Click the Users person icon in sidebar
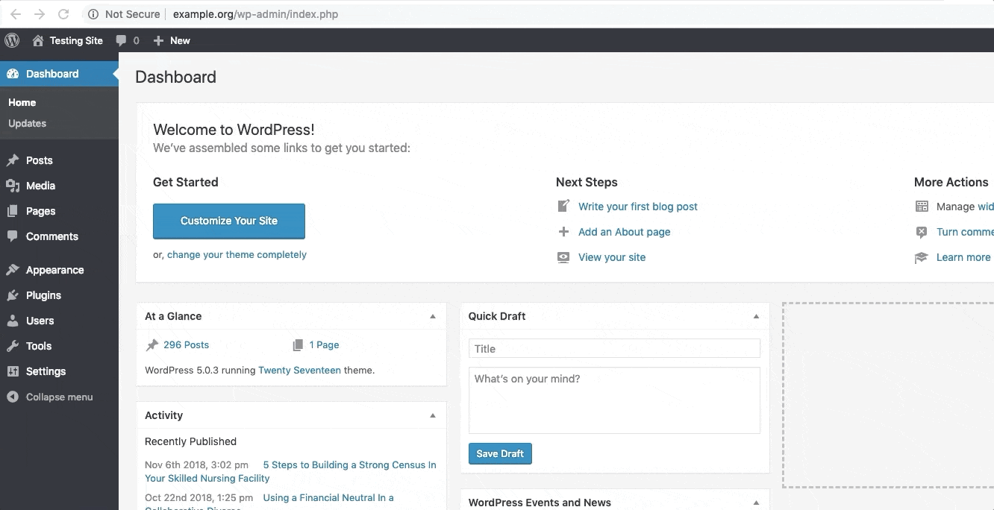 tap(13, 321)
